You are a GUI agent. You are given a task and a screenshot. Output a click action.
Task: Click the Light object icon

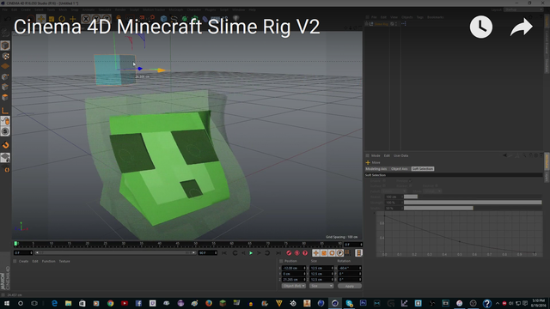[x=236, y=18]
